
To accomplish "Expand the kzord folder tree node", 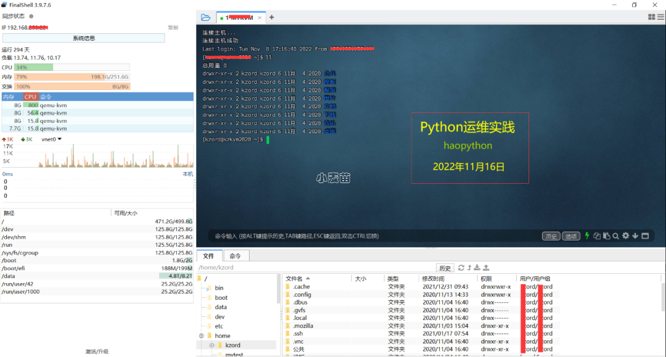I will (212, 345).
